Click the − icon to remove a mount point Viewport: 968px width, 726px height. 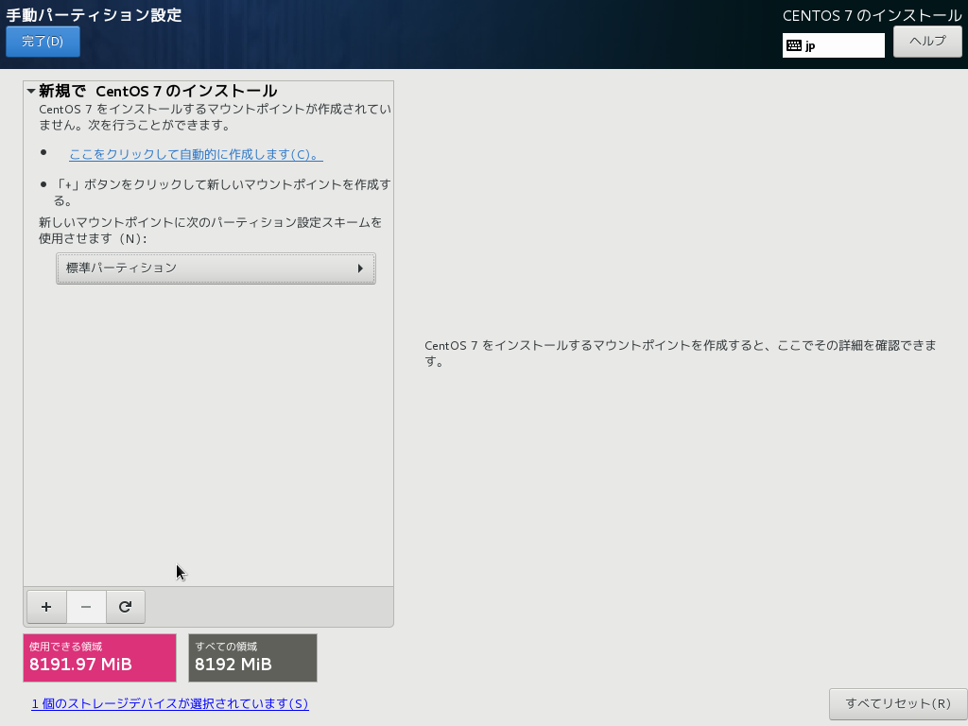point(86,607)
